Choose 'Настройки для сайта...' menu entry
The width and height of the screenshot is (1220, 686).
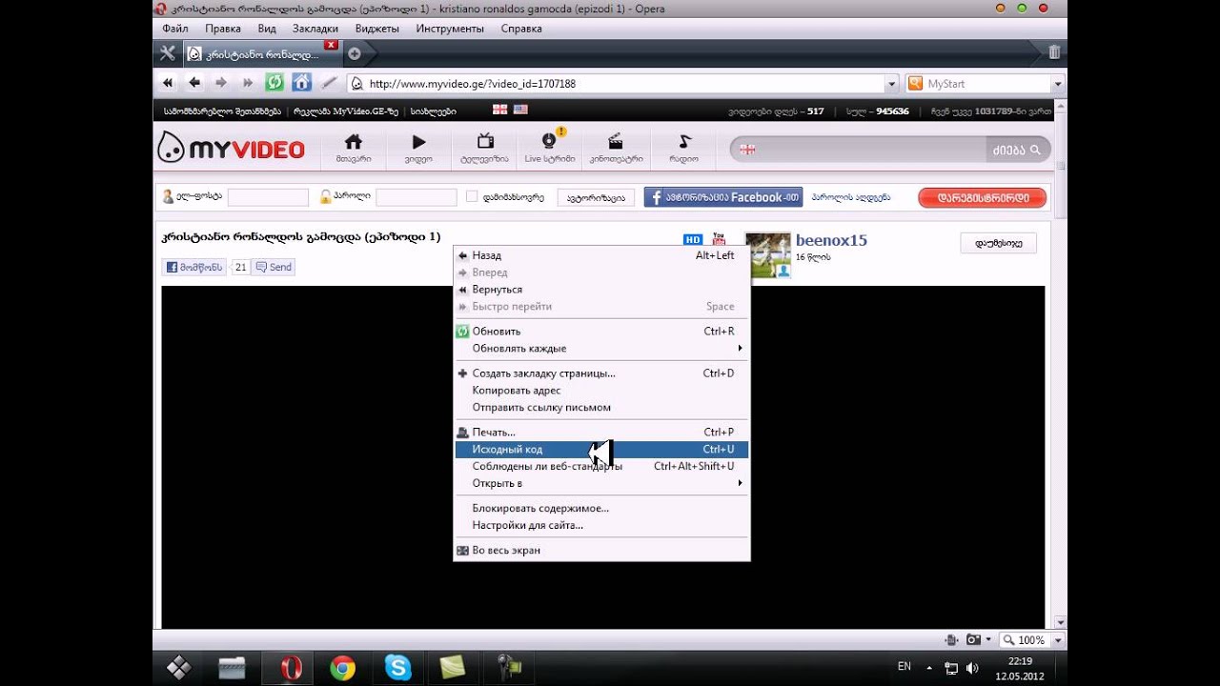(600, 526)
